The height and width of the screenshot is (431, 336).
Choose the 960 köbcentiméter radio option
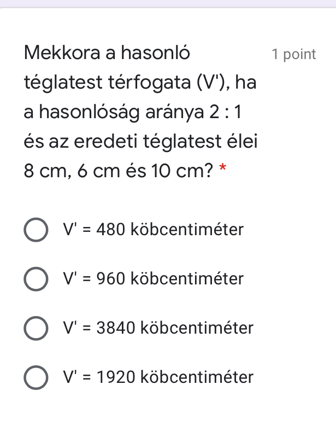click(35, 279)
